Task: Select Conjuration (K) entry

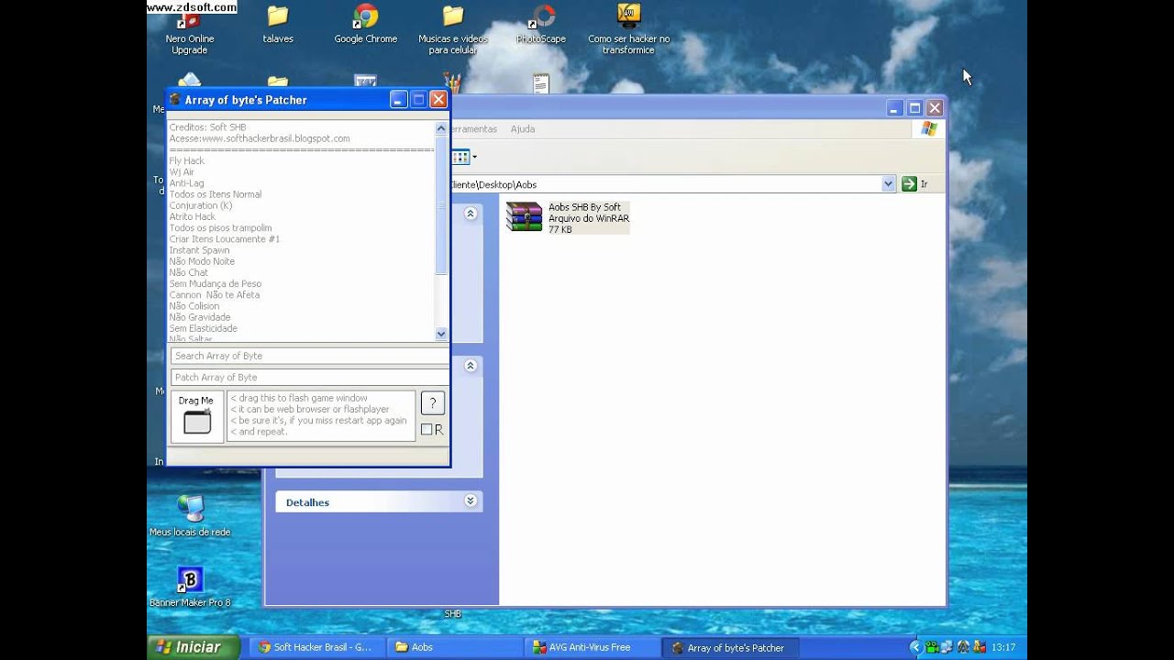Action: click(x=201, y=206)
